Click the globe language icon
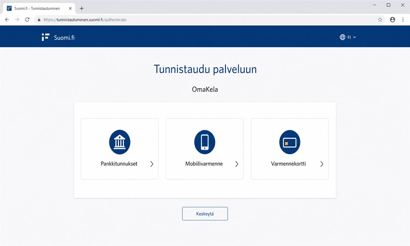The width and height of the screenshot is (410, 246). click(342, 37)
